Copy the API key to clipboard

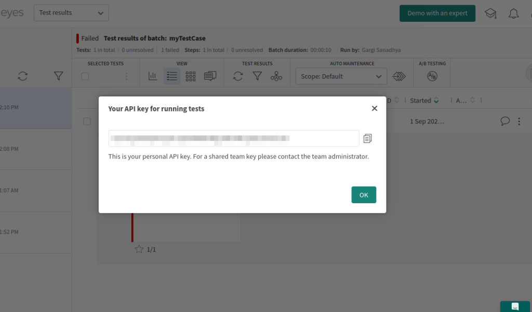(x=368, y=138)
